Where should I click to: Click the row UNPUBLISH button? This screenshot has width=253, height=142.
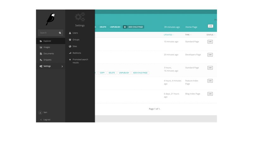(x=124, y=73)
